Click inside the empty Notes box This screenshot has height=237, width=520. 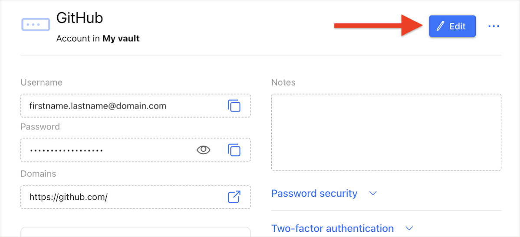click(x=386, y=133)
